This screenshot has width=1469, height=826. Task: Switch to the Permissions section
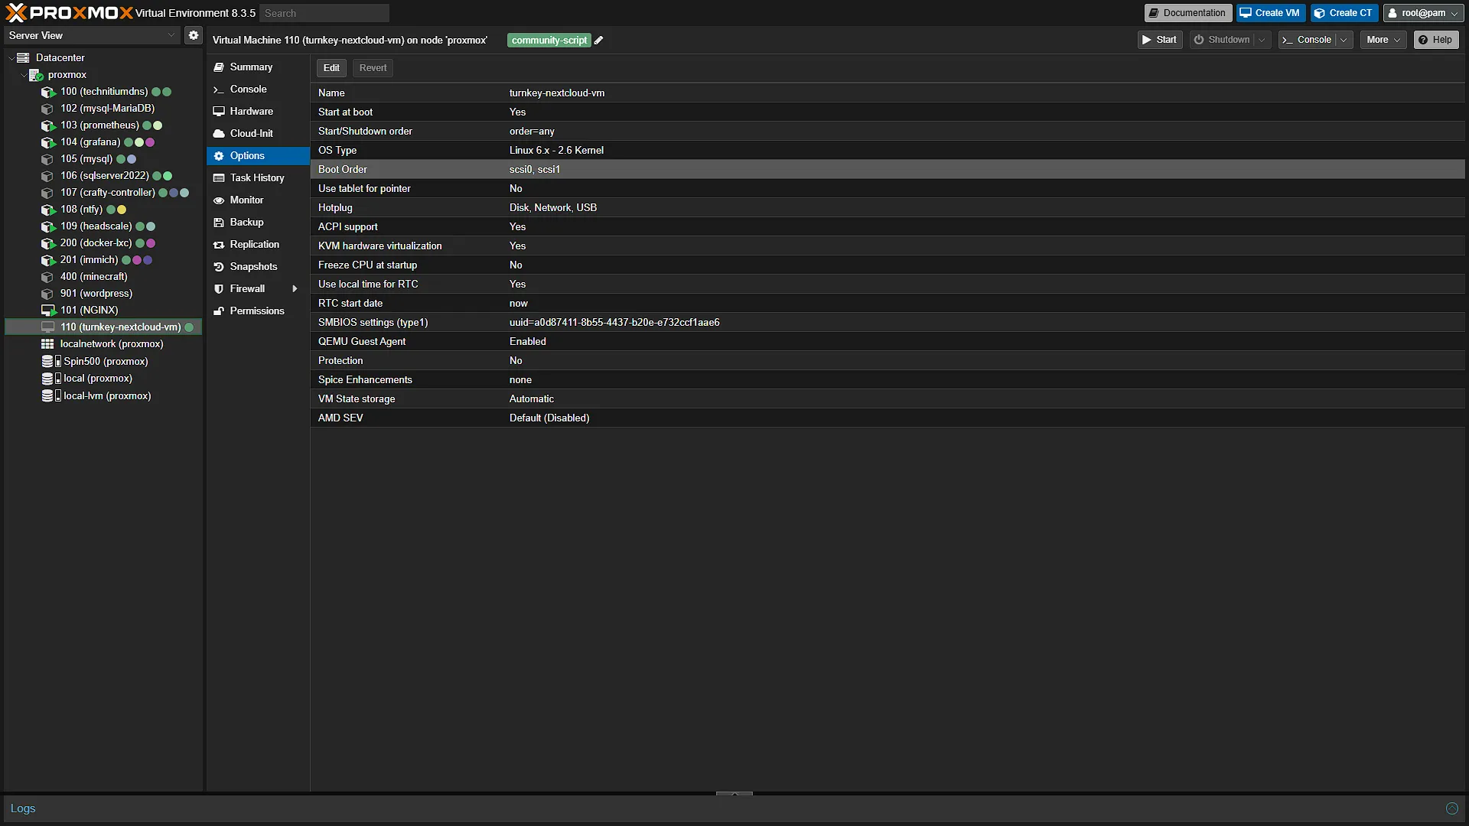pyautogui.click(x=258, y=311)
